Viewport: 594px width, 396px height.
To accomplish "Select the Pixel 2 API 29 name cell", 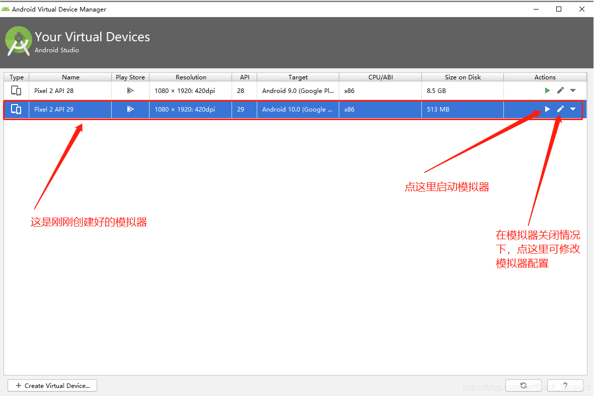I will 70,109.
